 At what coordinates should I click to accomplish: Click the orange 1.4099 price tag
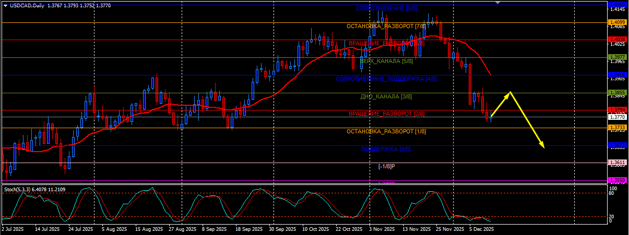coord(618,22)
